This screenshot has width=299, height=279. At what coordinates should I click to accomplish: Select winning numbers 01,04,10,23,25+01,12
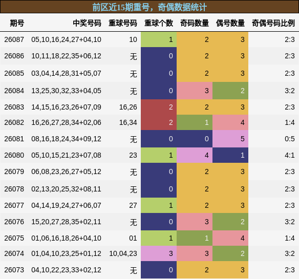(66, 253)
